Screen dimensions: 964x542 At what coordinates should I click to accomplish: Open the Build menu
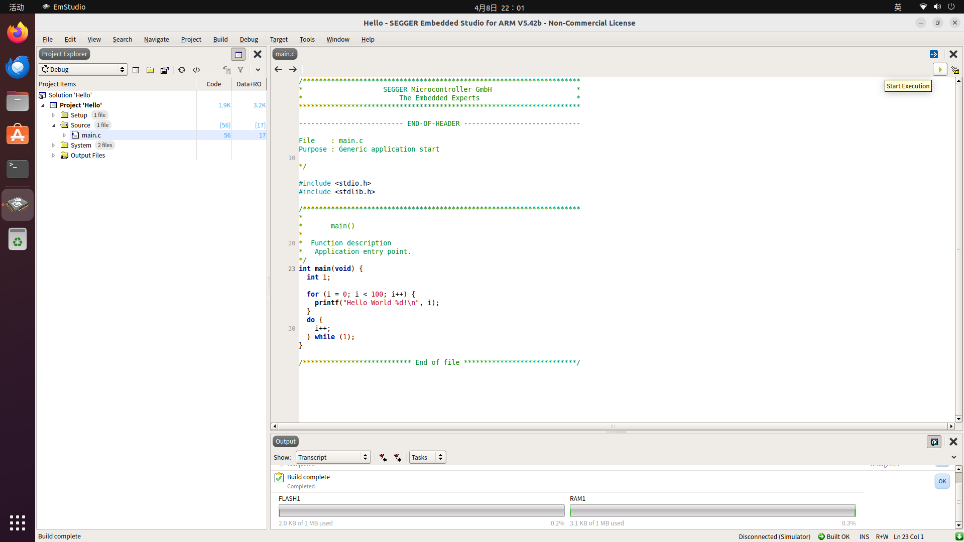220,39
